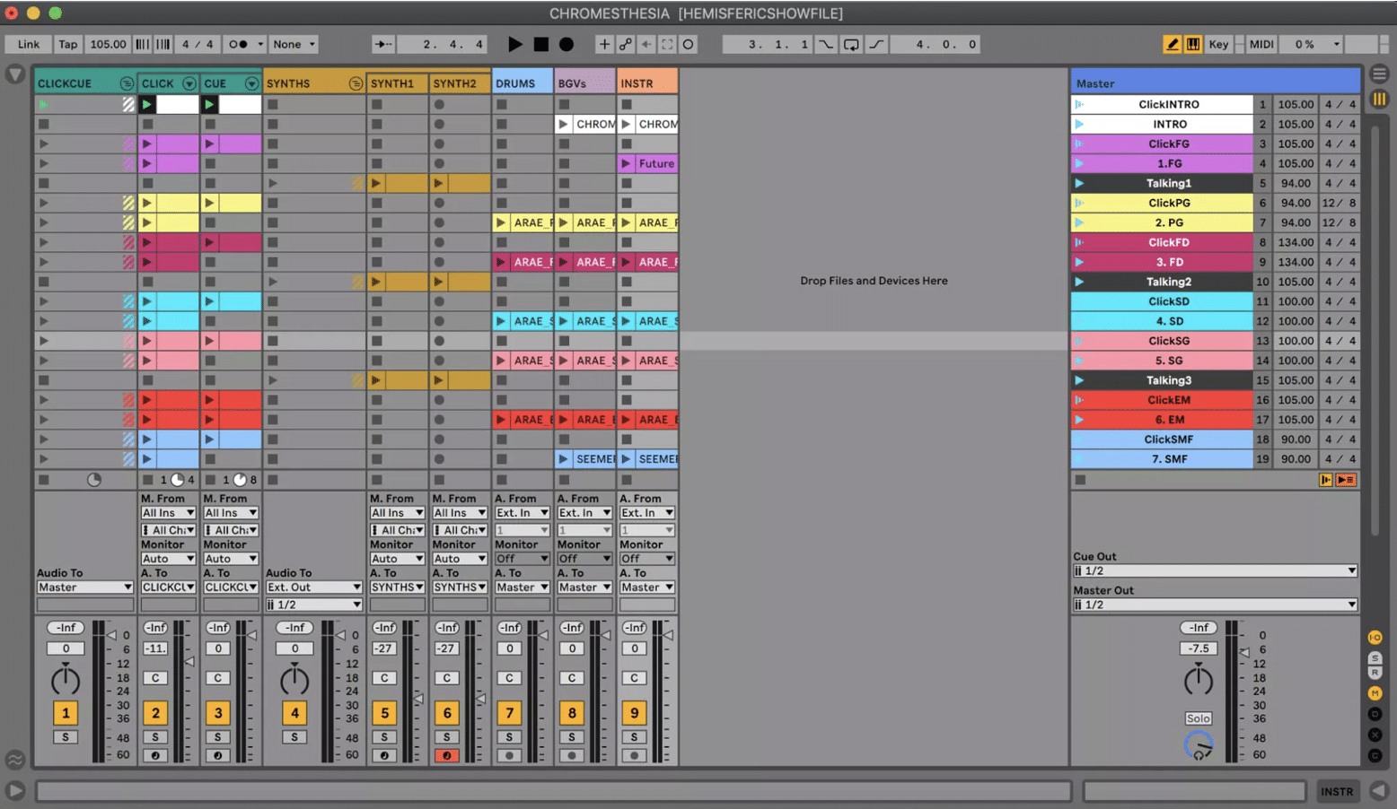Click the Groove Pool wave icon
1397x809 pixels.
point(15,760)
